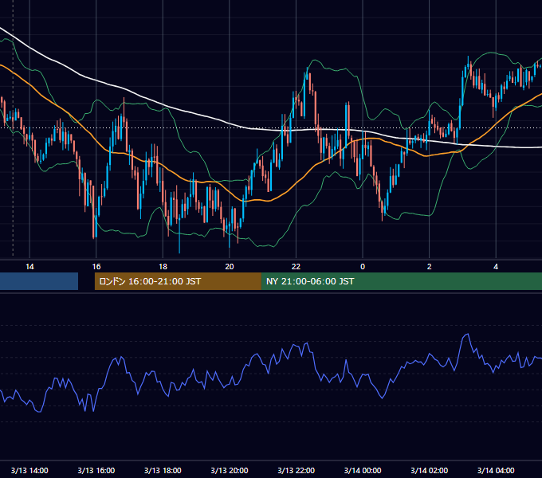The height and width of the screenshot is (478, 542).
Task: Click the 3/13 18:00 time label
Action: (x=163, y=470)
